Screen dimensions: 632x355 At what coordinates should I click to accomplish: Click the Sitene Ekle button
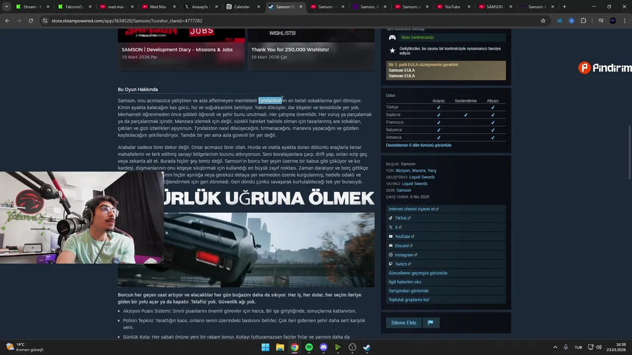(x=404, y=323)
